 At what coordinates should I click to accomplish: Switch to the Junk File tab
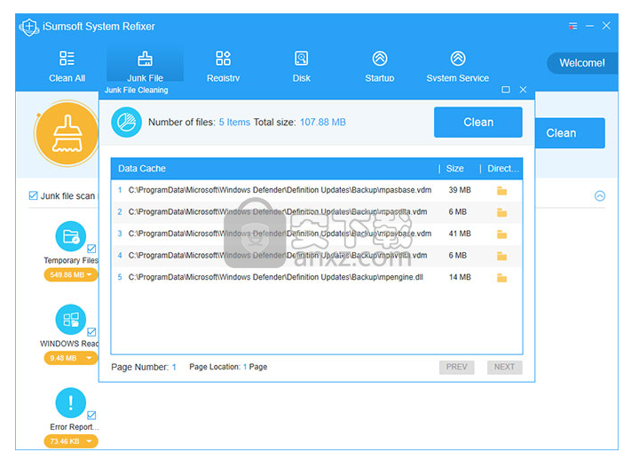(x=145, y=66)
